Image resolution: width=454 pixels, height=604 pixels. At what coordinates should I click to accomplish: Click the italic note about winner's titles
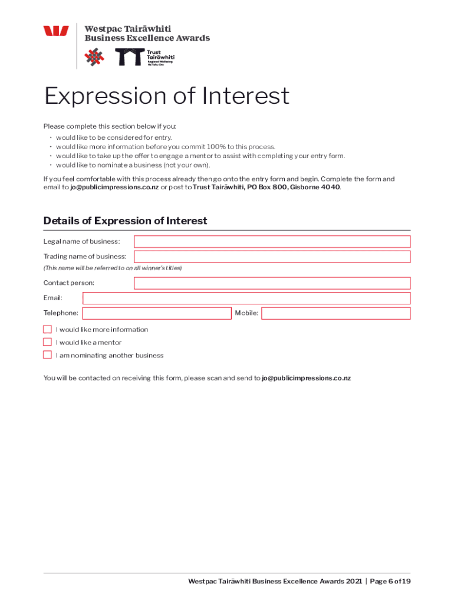click(x=113, y=268)
